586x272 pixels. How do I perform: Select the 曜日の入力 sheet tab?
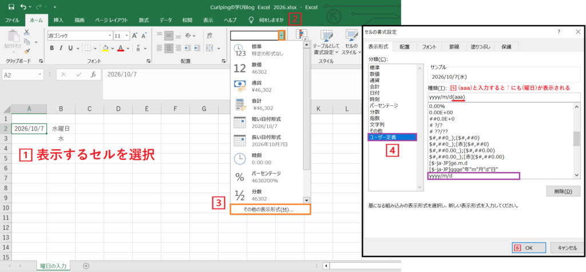click(x=53, y=266)
